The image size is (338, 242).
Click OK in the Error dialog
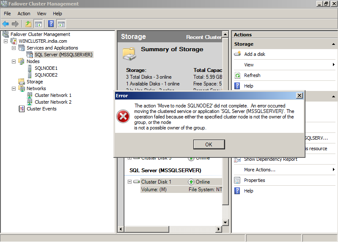209,144
